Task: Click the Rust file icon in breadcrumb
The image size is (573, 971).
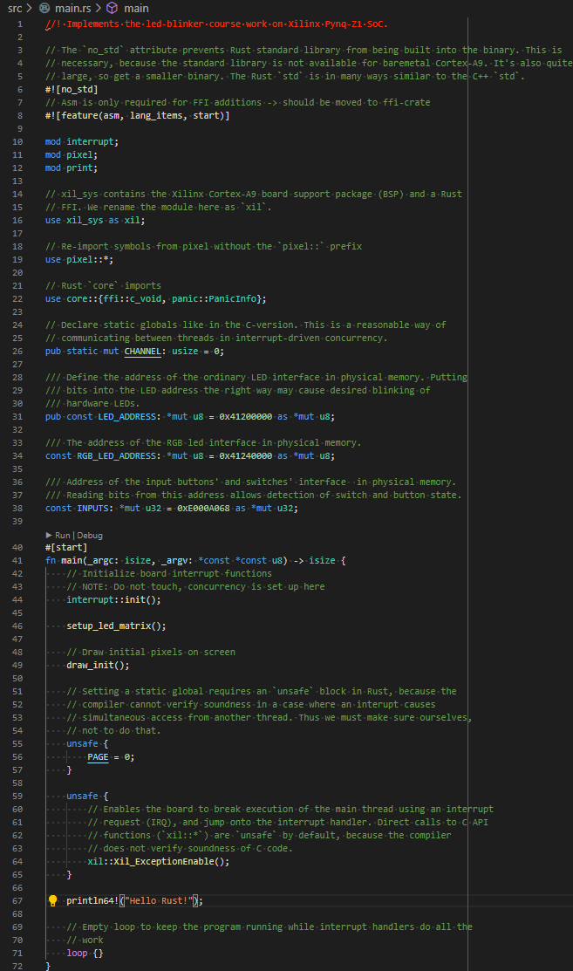Action: coord(44,8)
